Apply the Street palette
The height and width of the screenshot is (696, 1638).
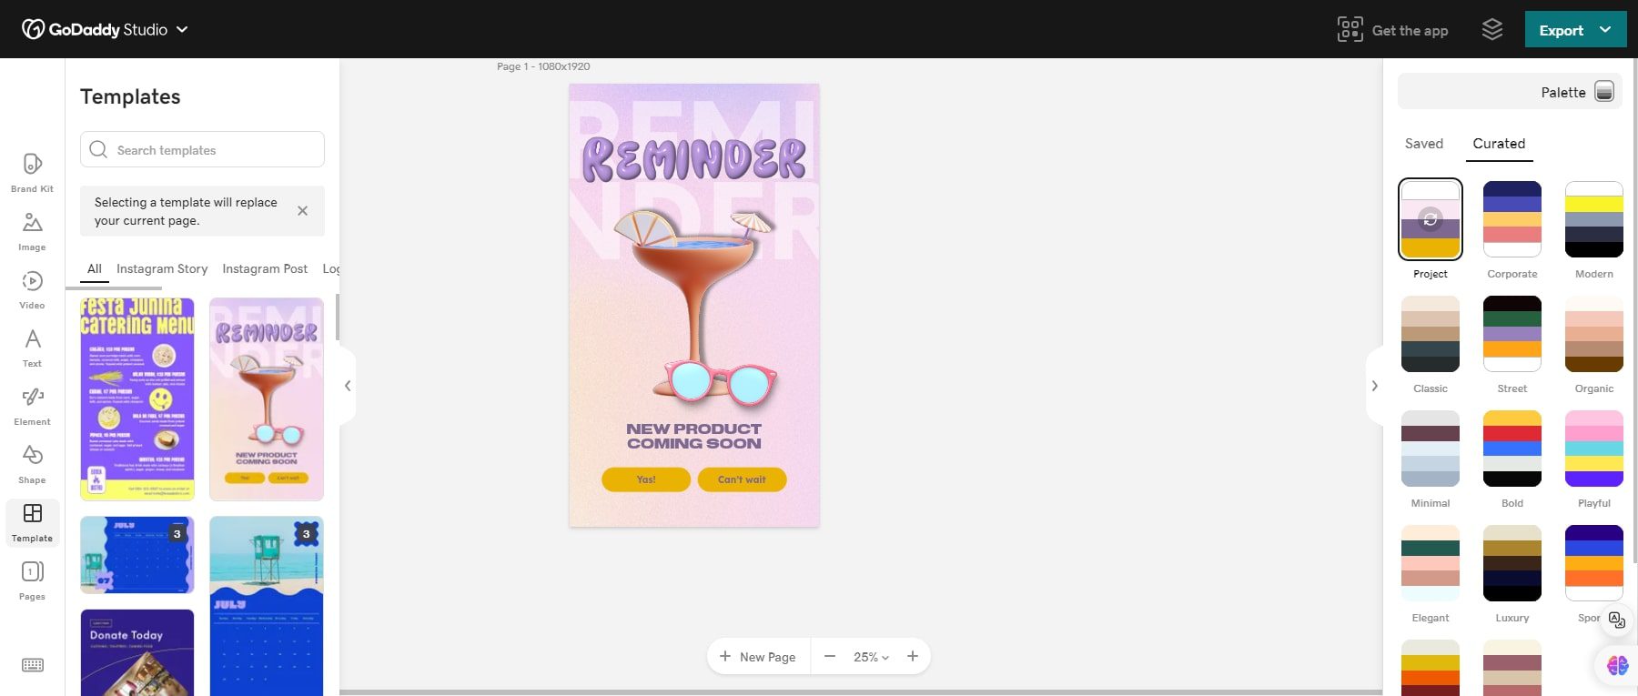click(x=1512, y=334)
